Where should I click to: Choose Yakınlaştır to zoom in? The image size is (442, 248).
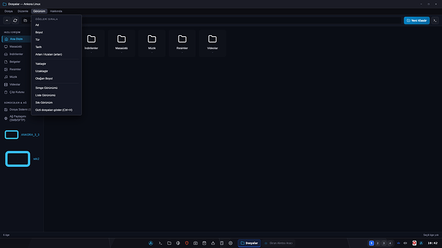coord(56,64)
